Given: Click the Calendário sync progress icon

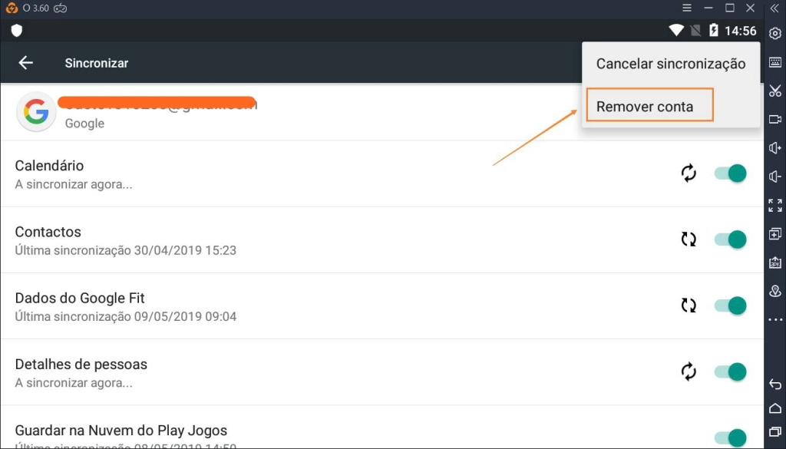Looking at the screenshot, I should pos(689,173).
